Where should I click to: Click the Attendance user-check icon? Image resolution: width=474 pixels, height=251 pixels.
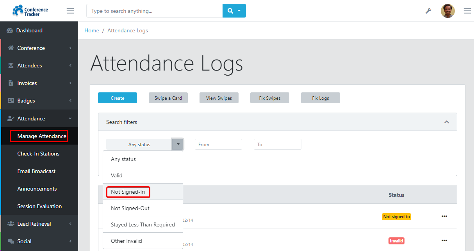(x=11, y=118)
